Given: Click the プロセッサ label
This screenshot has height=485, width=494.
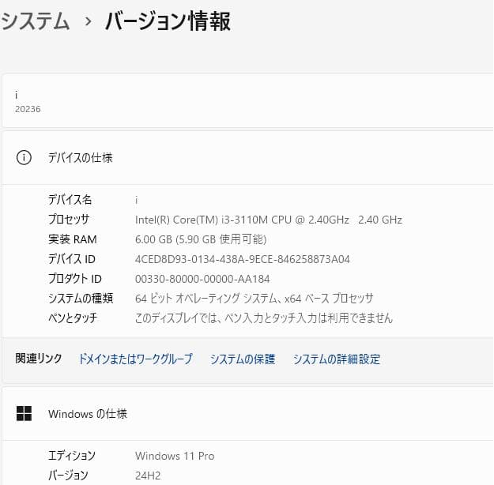Looking at the screenshot, I should (x=69, y=219).
